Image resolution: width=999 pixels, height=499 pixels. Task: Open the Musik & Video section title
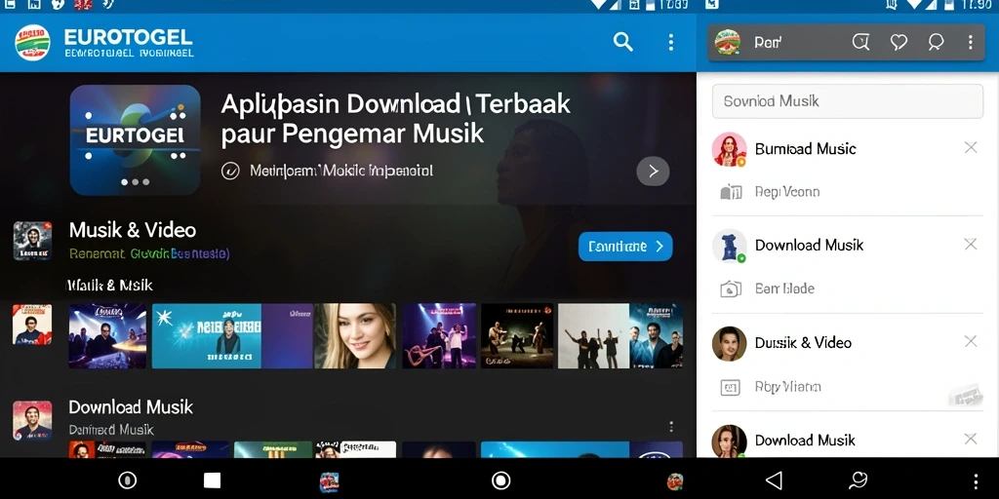(x=133, y=230)
